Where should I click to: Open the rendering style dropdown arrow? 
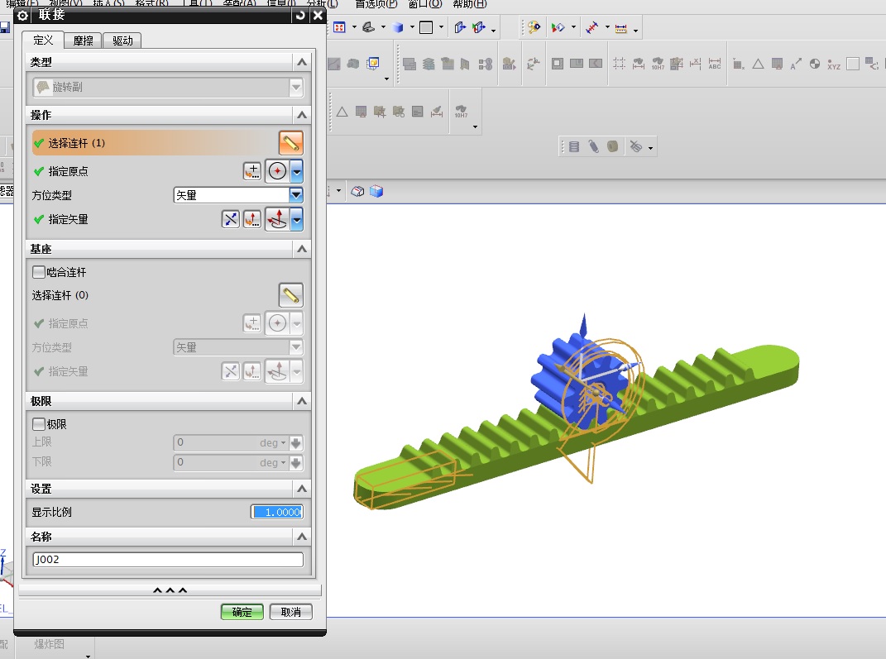pos(412,27)
